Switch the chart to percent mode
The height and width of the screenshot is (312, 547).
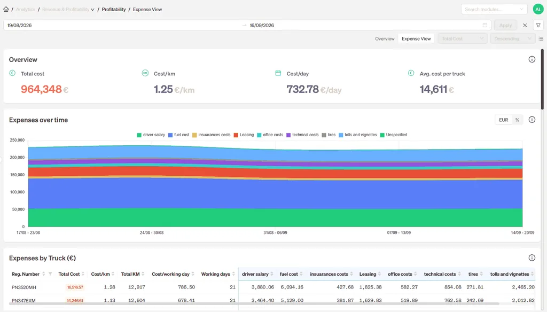click(x=517, y=120)
